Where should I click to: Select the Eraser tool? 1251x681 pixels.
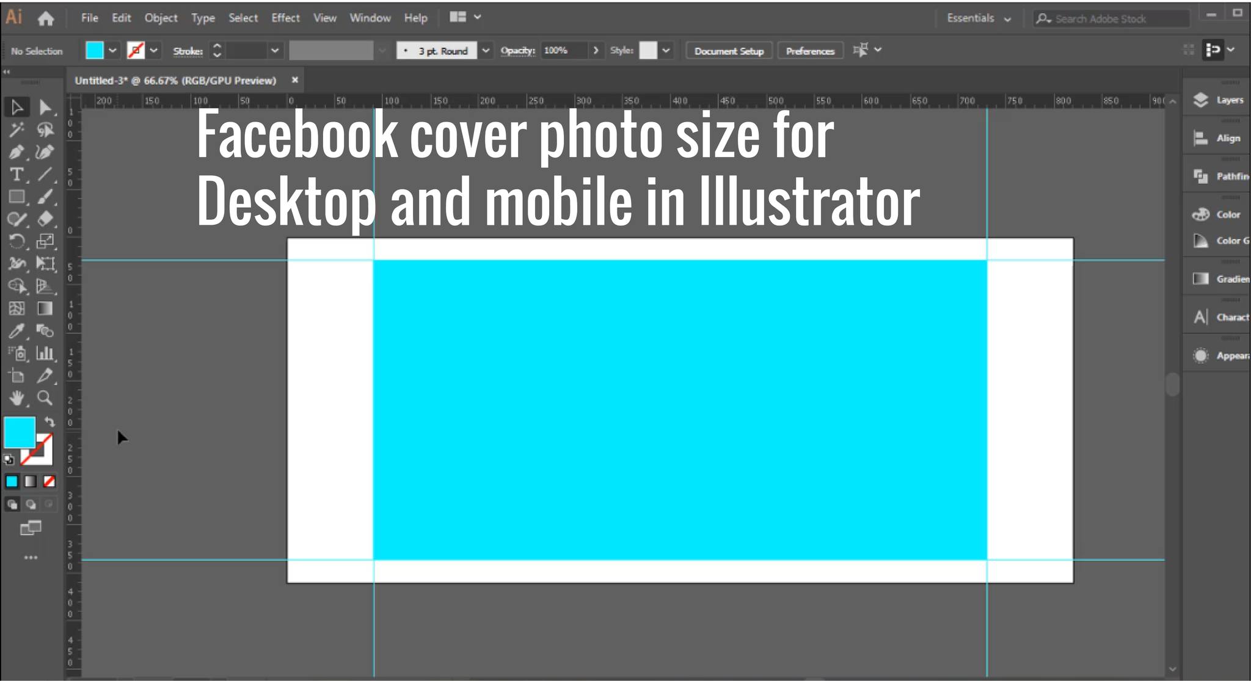[x=45, y=219]
